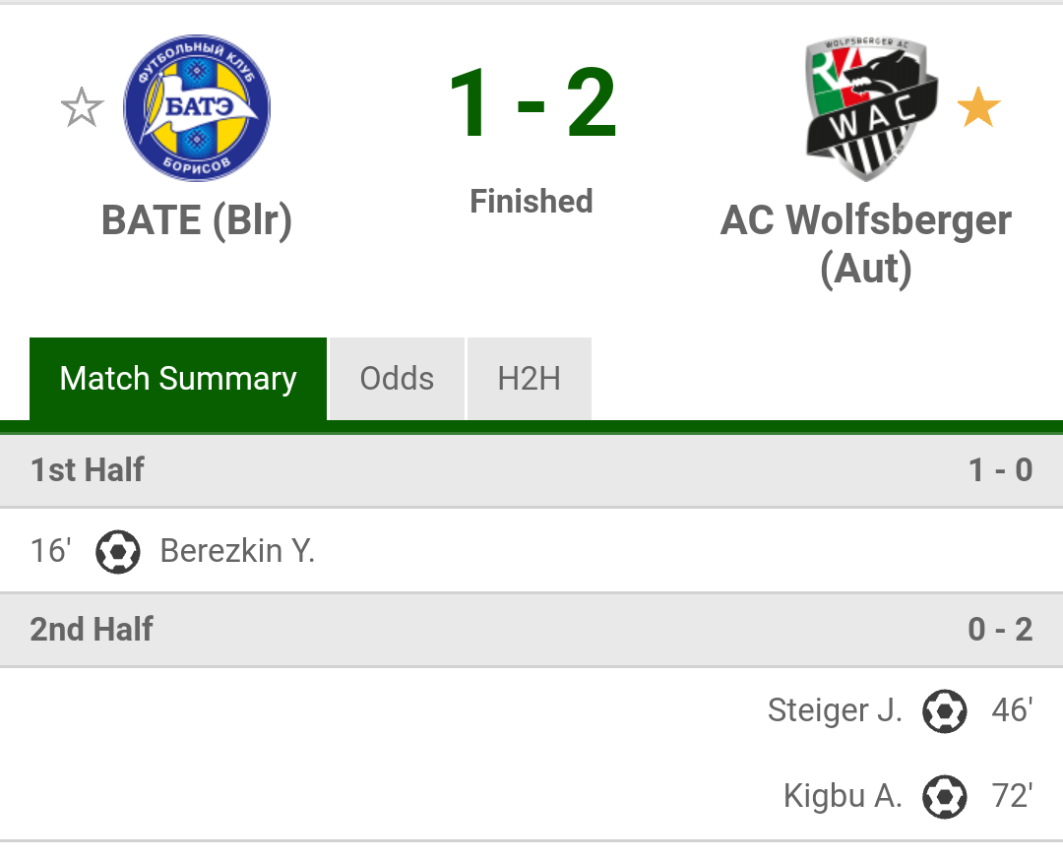Open the AC Wolfsberger (Aut) team name
The width and height of the screenshot is (1063, 859).
[x=866, y=244]
